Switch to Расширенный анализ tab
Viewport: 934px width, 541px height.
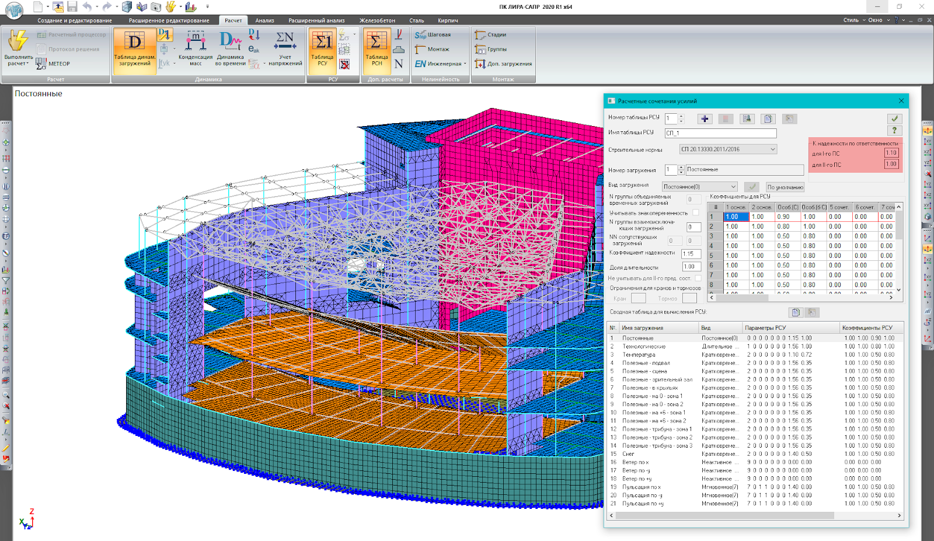(x=316, y=20)
